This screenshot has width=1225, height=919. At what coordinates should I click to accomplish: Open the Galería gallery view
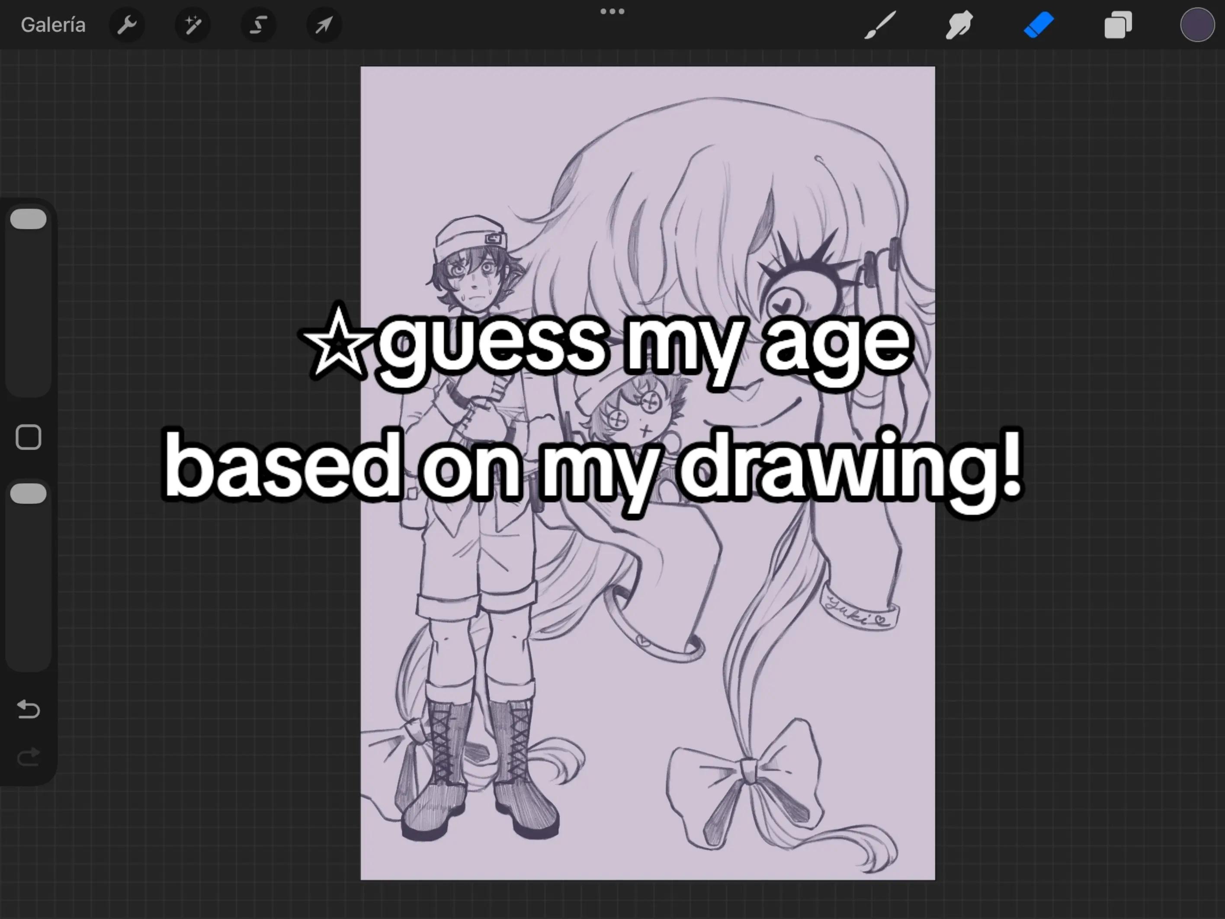53,25
